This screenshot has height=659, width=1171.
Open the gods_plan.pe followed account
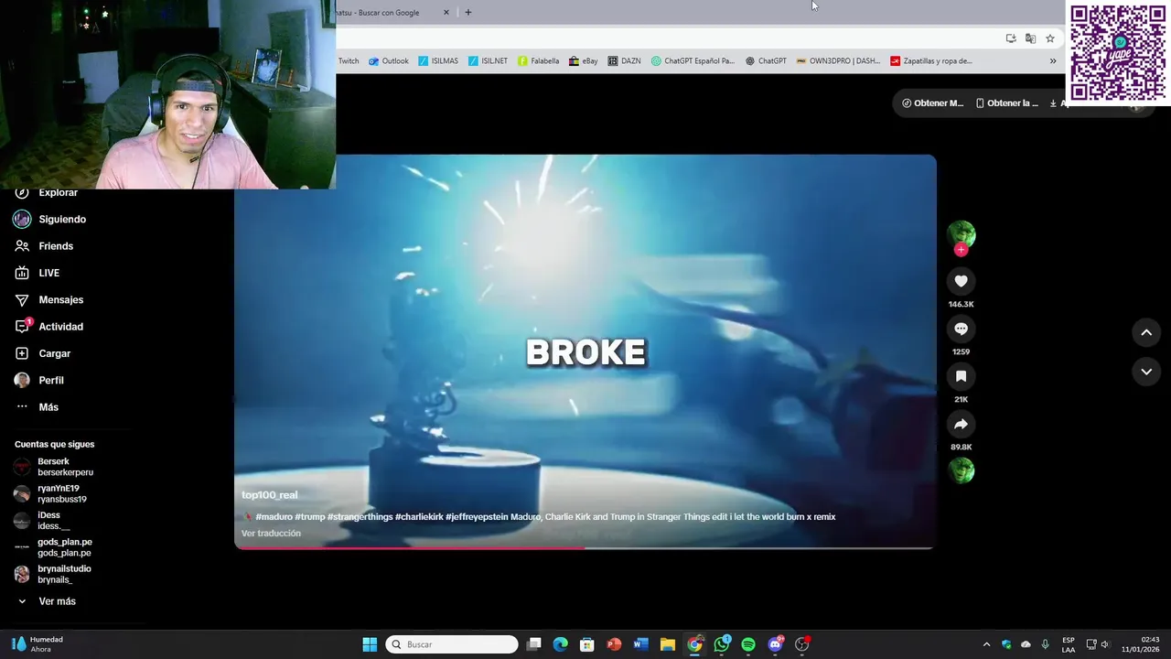[53, 547]
